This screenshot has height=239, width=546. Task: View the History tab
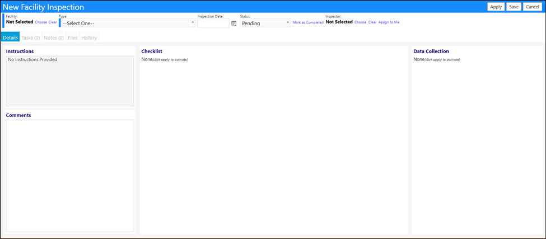[89, 38]
